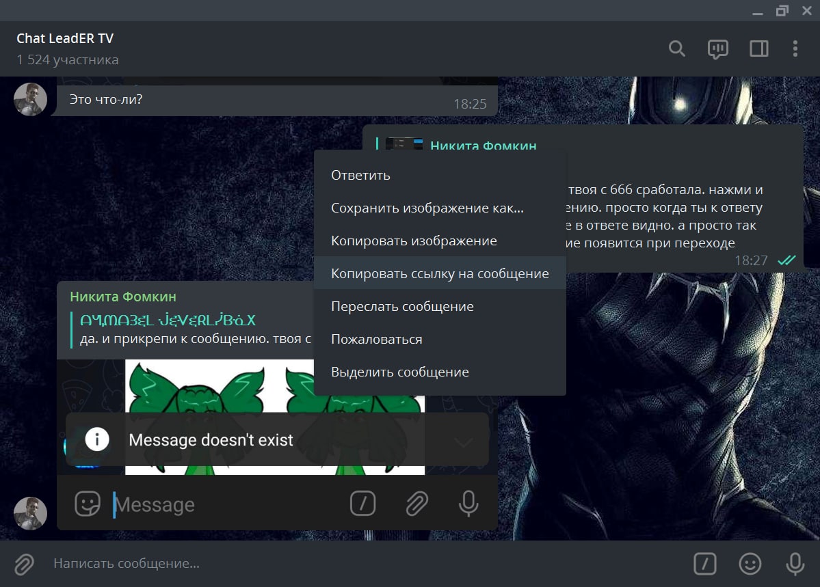Viewport: 820px width, 587px height.
Task: Select 'Копировать изображение' menu entry
Action: pyautogui.click(x=440, y=241)
